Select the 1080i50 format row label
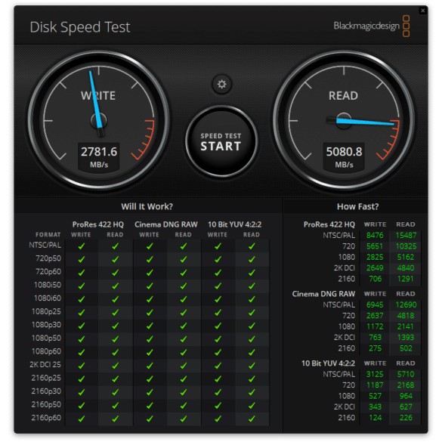The height and width of the screenshot is (442, 442). click(x=48, y=285)
